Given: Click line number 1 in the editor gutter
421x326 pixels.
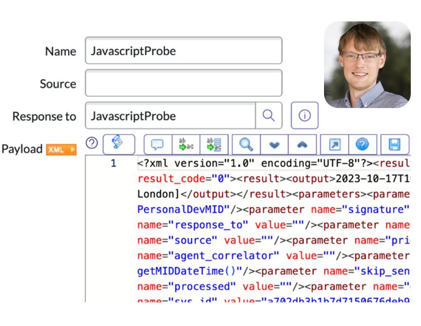Looking at the screenshot, I should tap(113, 163).
